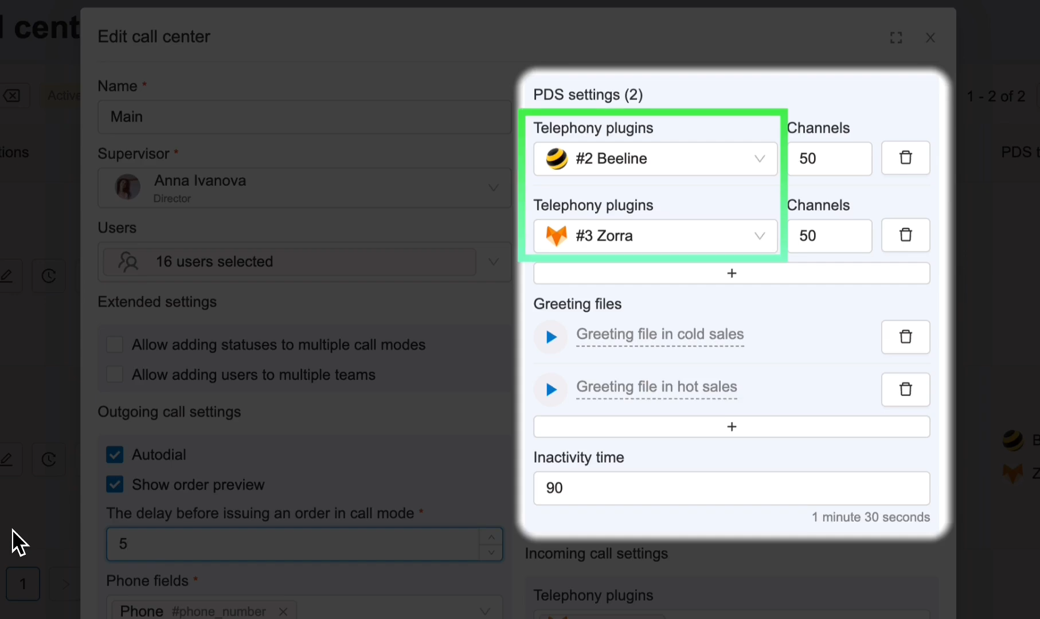1040x619 pixels.
Task: Delete the #3 Zorra telephony plugin row
Action: (906, 235)
